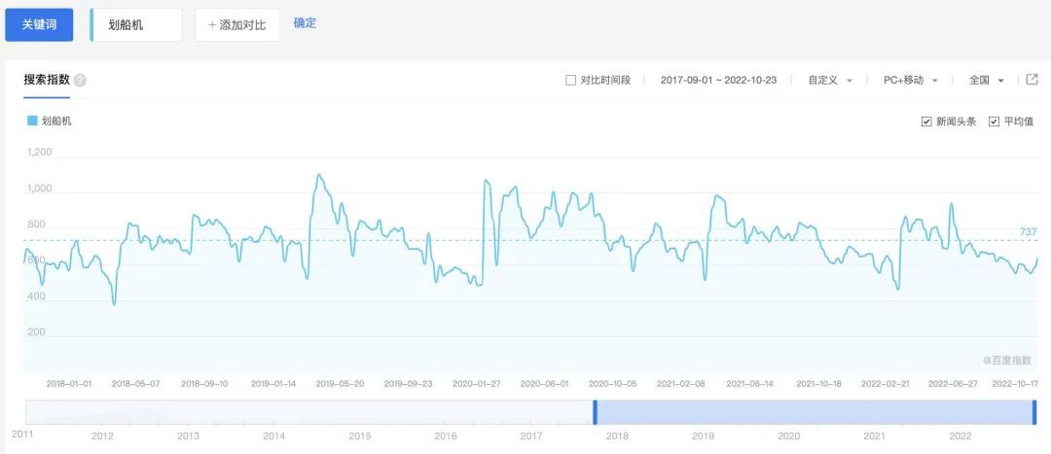This screenshot has width=1051, height=454.
Task: Click the 划船机 legend color swatch
Action: click(x=32, y=122)
